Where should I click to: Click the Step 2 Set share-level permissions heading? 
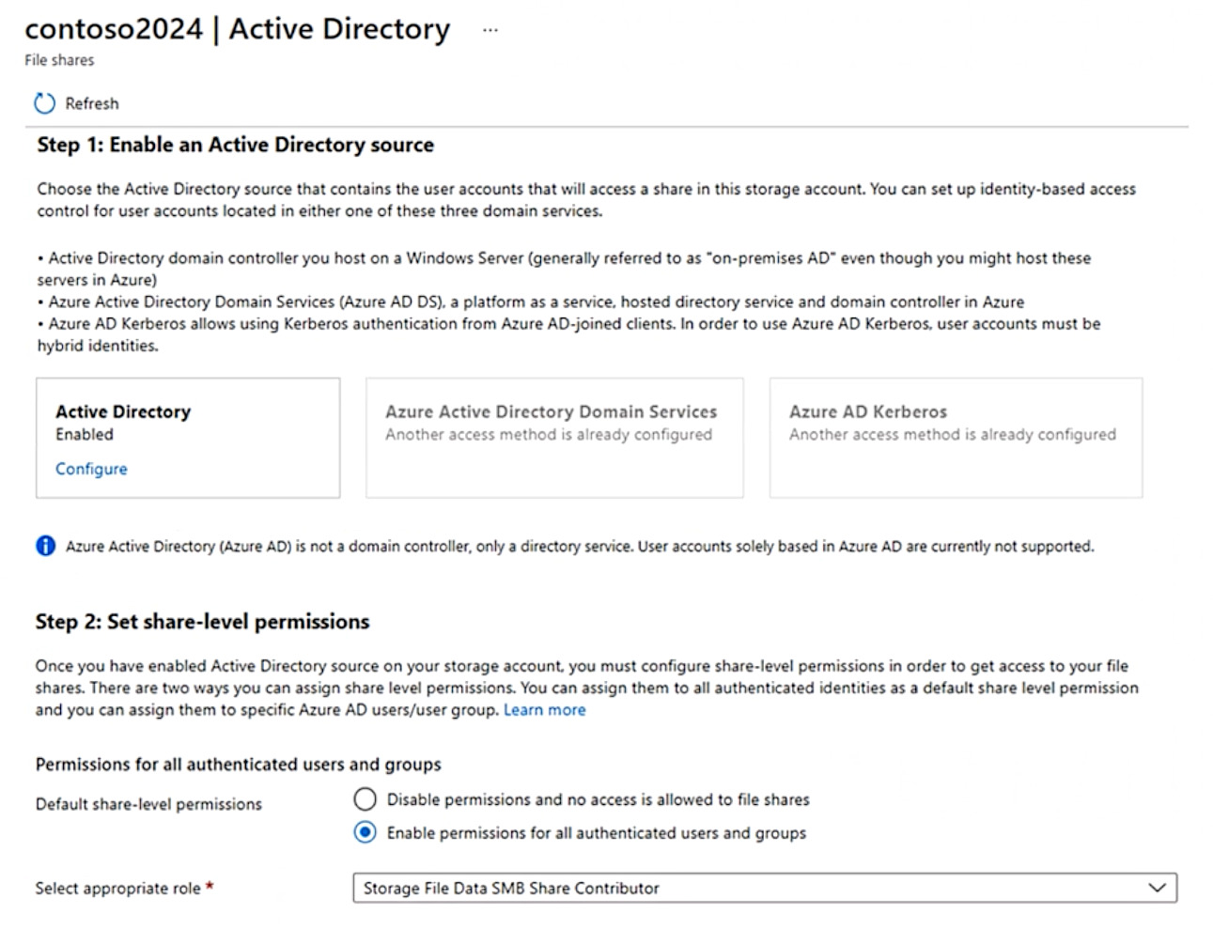203,622
